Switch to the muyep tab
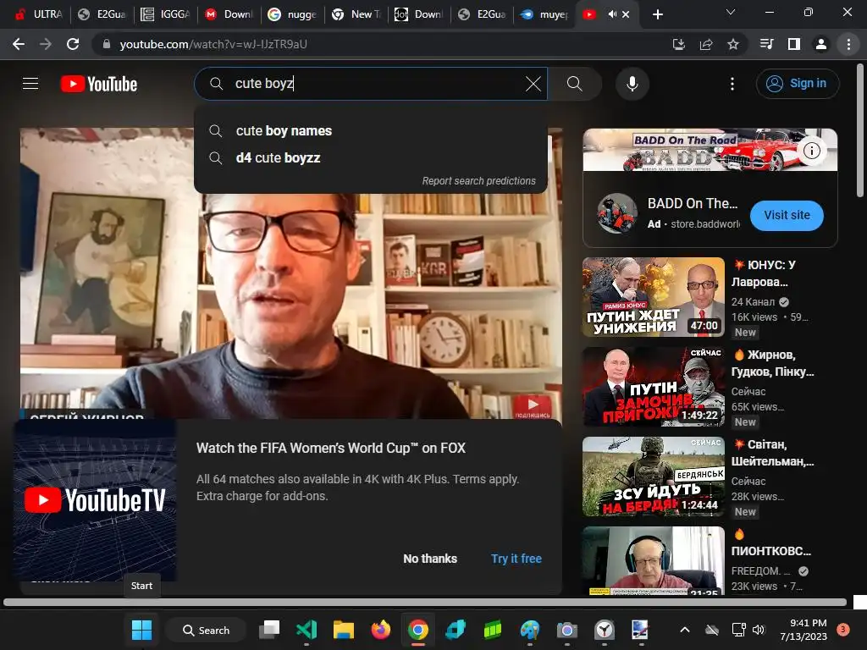Screen dimensions: 867x650 [x=545, y=14]
